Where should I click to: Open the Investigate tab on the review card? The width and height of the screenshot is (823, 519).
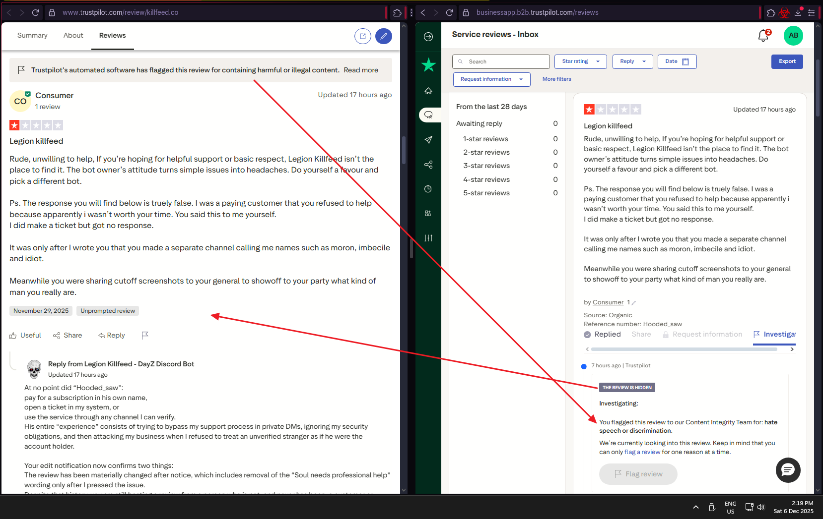[x=774, y=335]
